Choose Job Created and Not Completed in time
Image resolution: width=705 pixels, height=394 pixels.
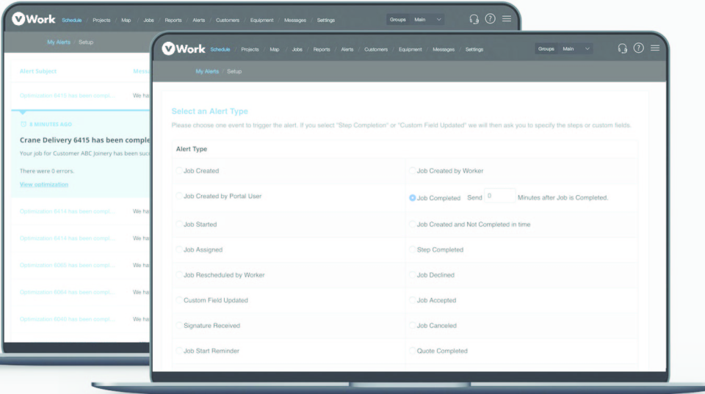point(412,225)
